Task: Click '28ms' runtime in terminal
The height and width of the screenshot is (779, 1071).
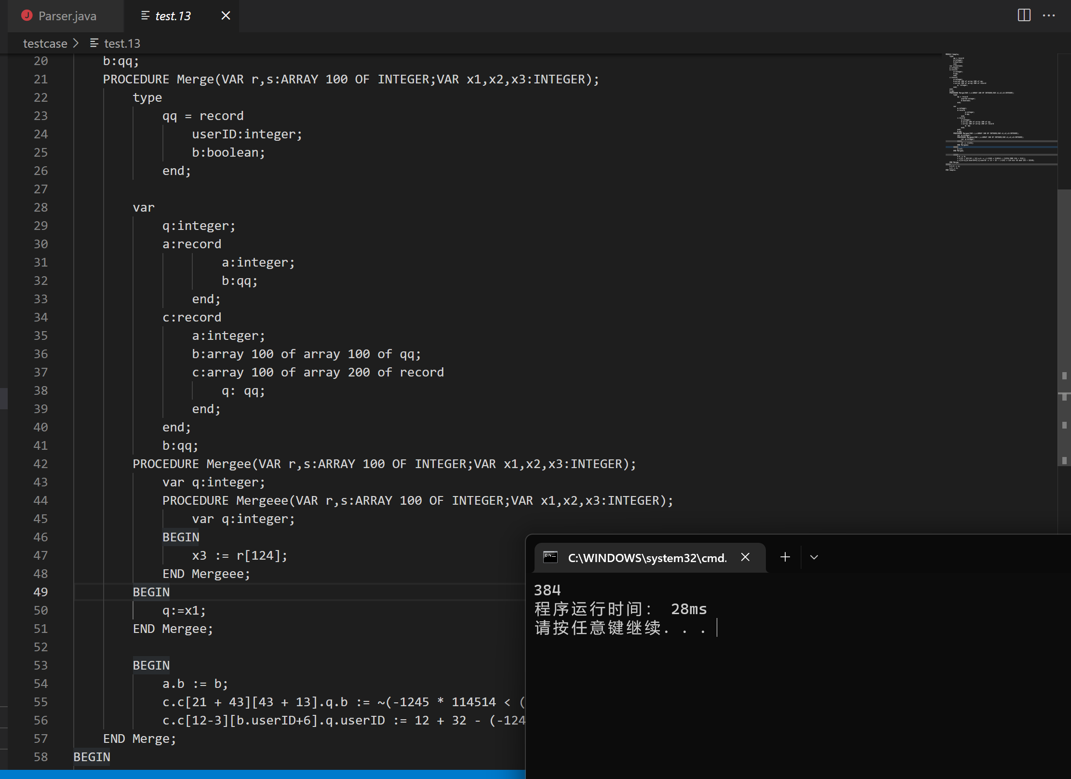Action: pyautogui.click(x=689, y=609)
